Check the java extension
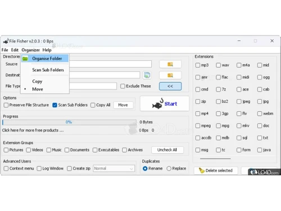This screenshot has width=281, height=211. (260, 150)
